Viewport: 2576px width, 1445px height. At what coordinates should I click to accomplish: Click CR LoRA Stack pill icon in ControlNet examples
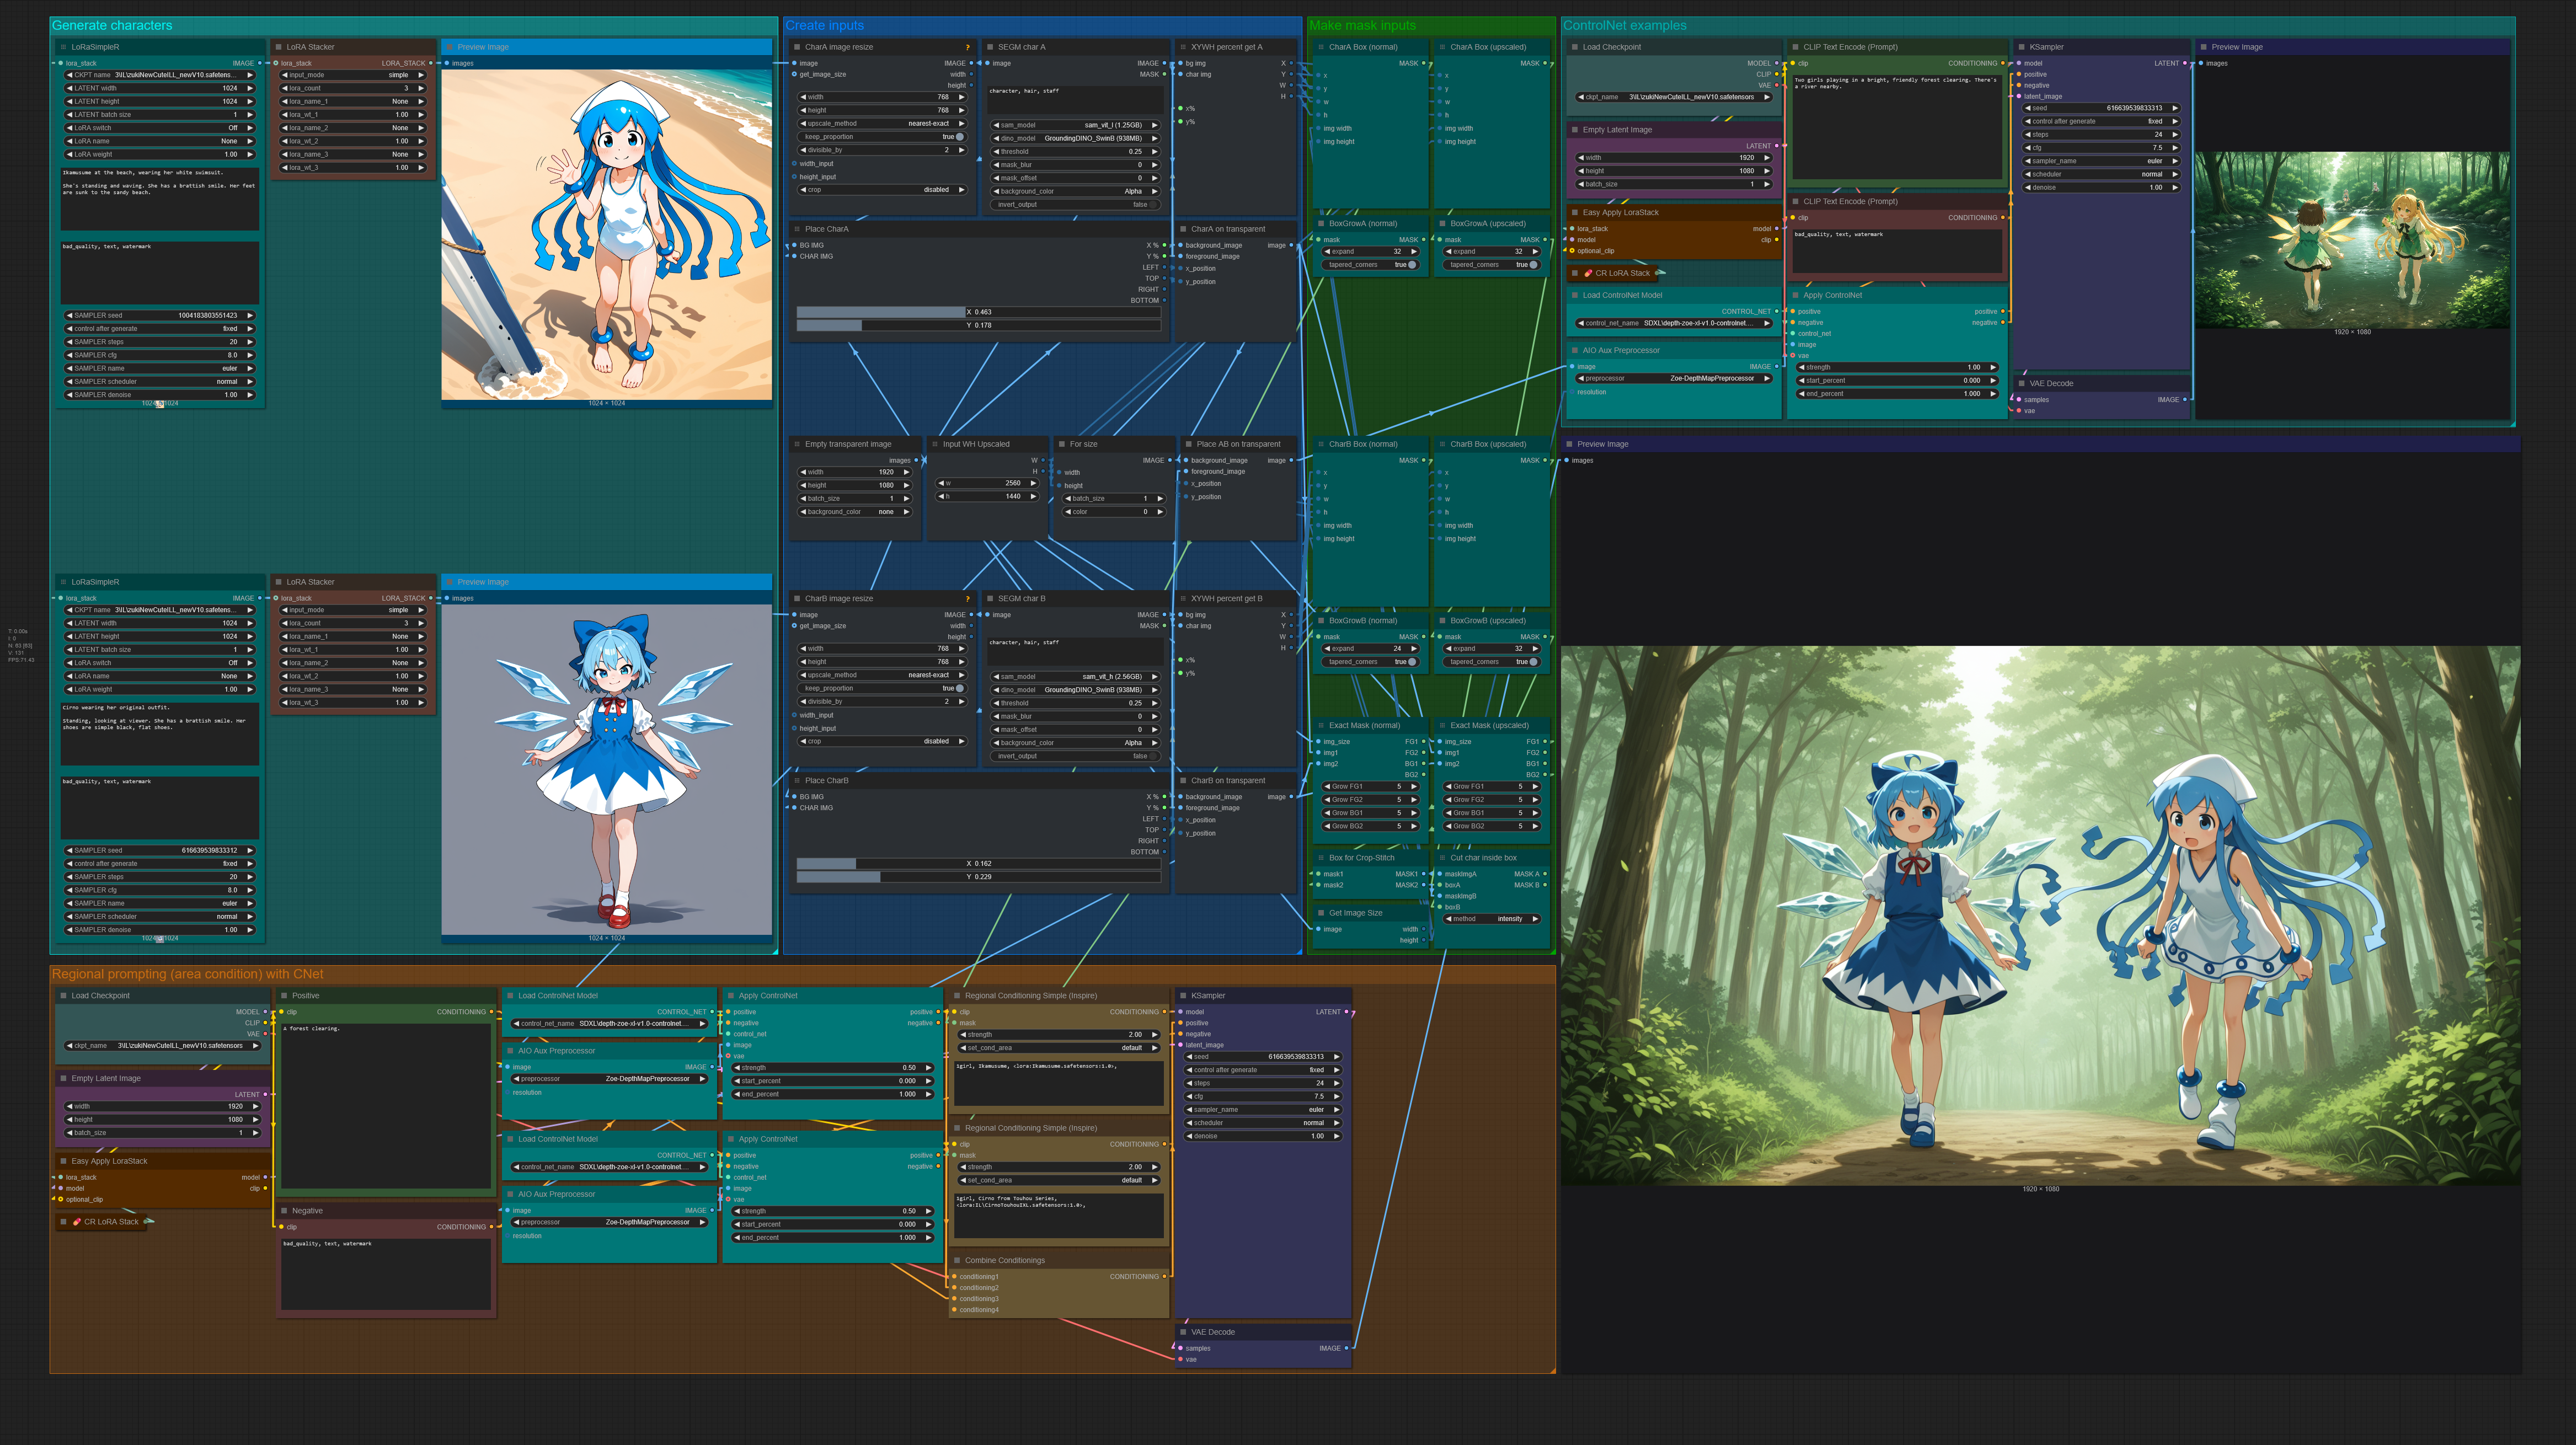(1588, 273)
